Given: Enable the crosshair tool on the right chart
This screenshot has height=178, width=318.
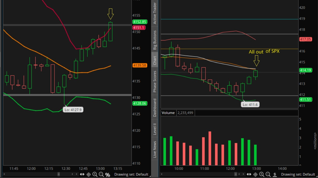Looking at the screenshot, I should [x=255, y=175].
